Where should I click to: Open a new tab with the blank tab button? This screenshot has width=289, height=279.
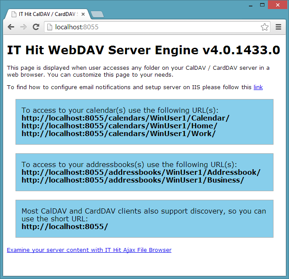click(x=97, y=14)
